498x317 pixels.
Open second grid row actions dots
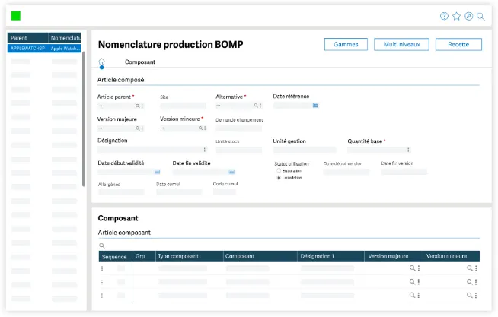pos(102,282)
